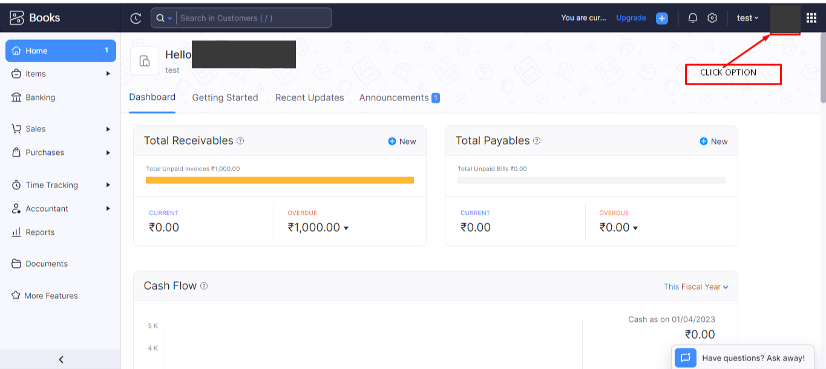Open the This Fiscal Year dropdown
The height and width of the screenshot is (369, 826).
(695, 287)
